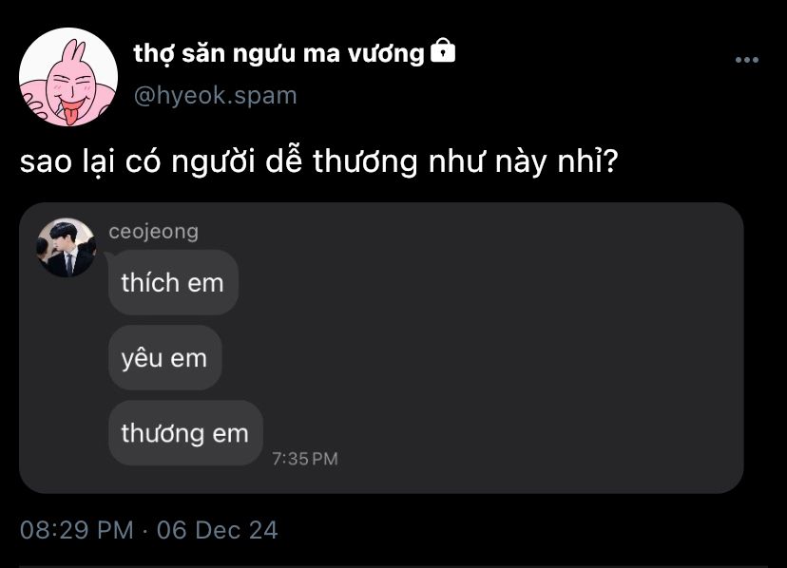787x568 pixels.
Task: Click the 08:29 PM post time
Action: click(77, 530)
